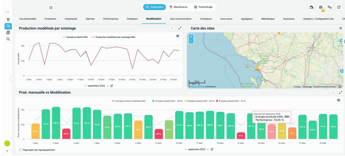
Task: Open options menu for Production modélisée par voisinage
Action: click(x=172, y=28)
